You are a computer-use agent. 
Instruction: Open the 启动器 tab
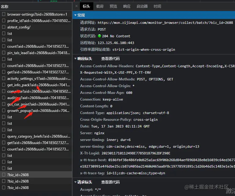coord(142,6)
